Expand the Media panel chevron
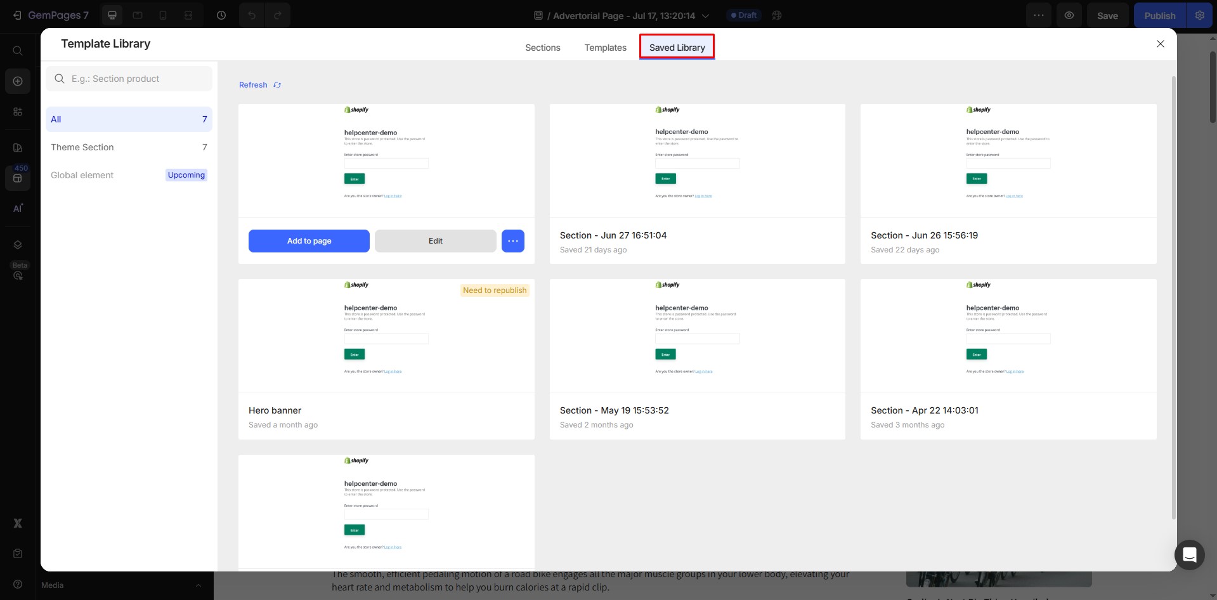Screen dimensions: 1217x600 198,585
